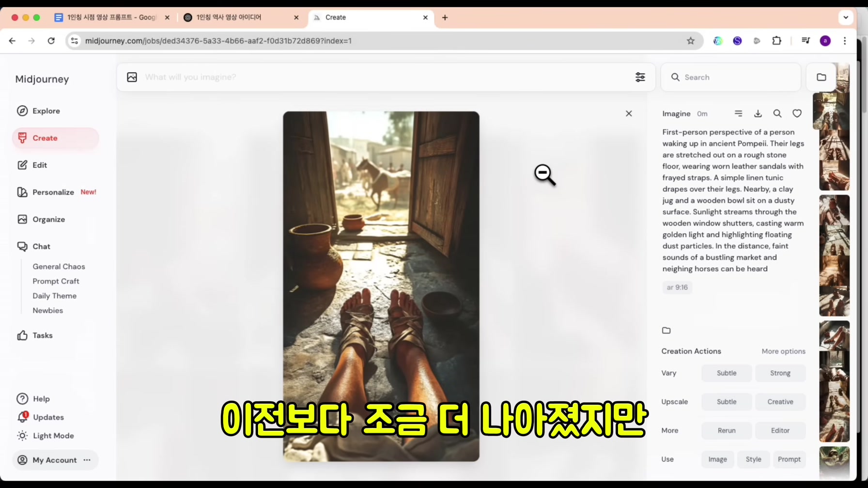Open a new browser tab
The height and width of the screenshot is (488, 868).
[445, 17]
